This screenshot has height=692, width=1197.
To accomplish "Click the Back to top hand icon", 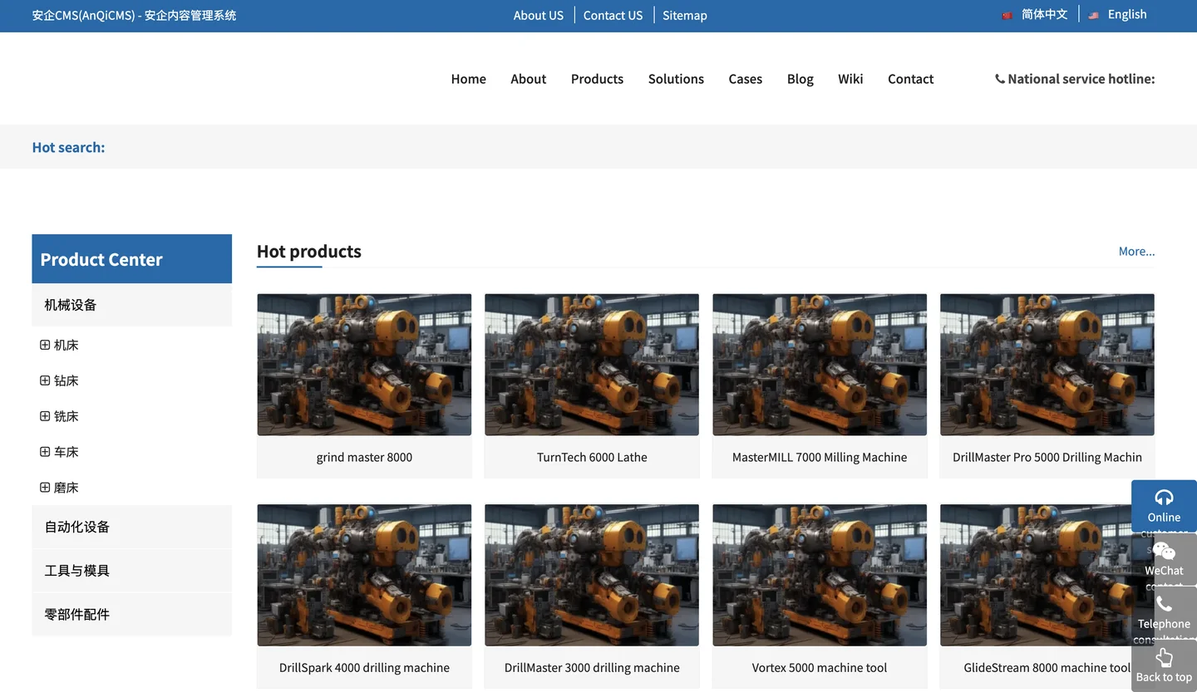I will 1164,657.
